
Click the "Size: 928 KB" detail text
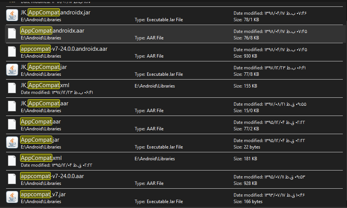245,183
